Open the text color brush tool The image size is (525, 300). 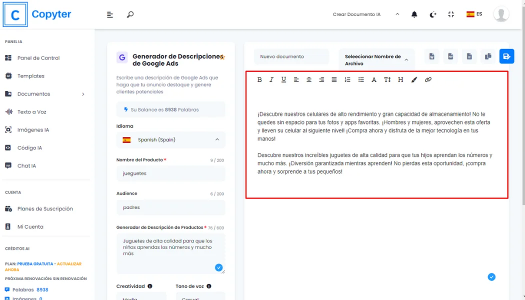(414, 79)
